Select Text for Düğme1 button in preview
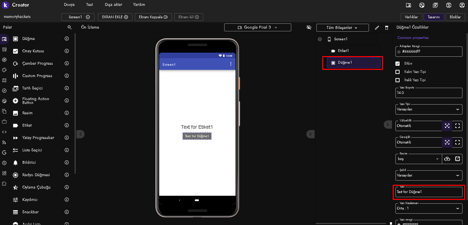The height and width of the screenshot is (225, 468). coord(197,136)
